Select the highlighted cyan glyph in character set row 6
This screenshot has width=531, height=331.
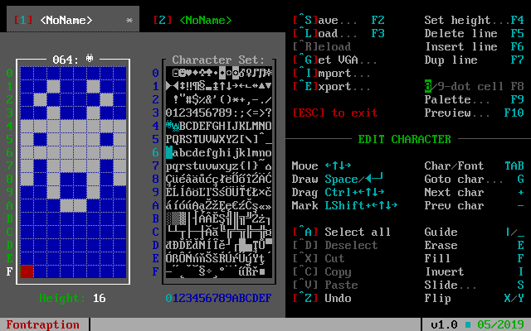click(x=169, y=152)
